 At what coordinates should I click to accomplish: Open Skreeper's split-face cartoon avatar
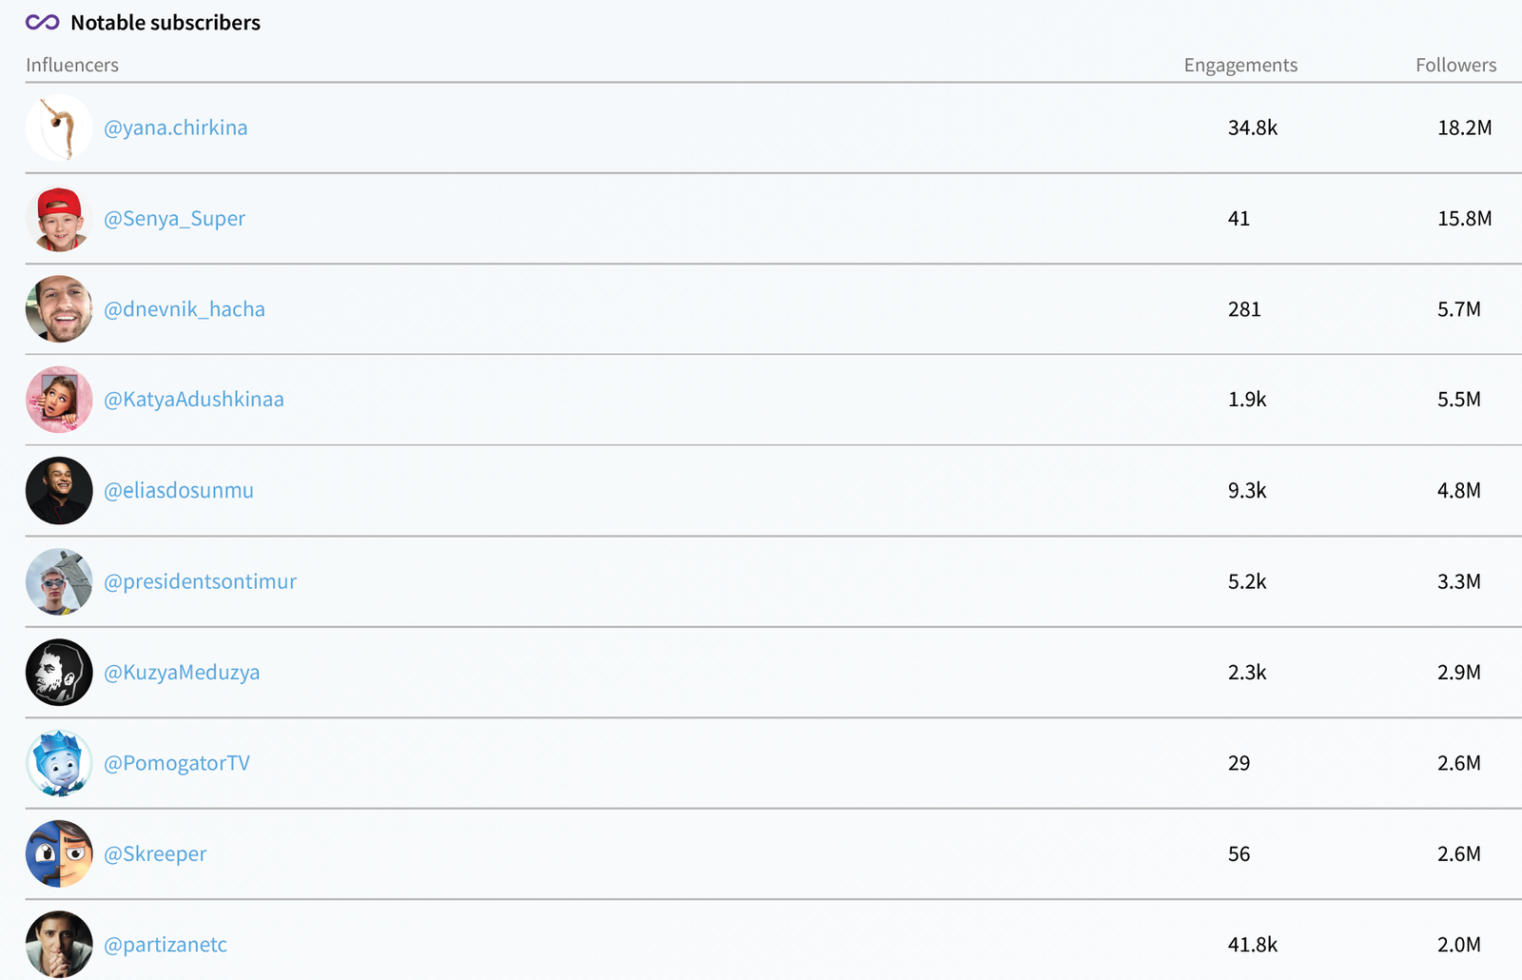pyautogui.click(x=59, y=854)
